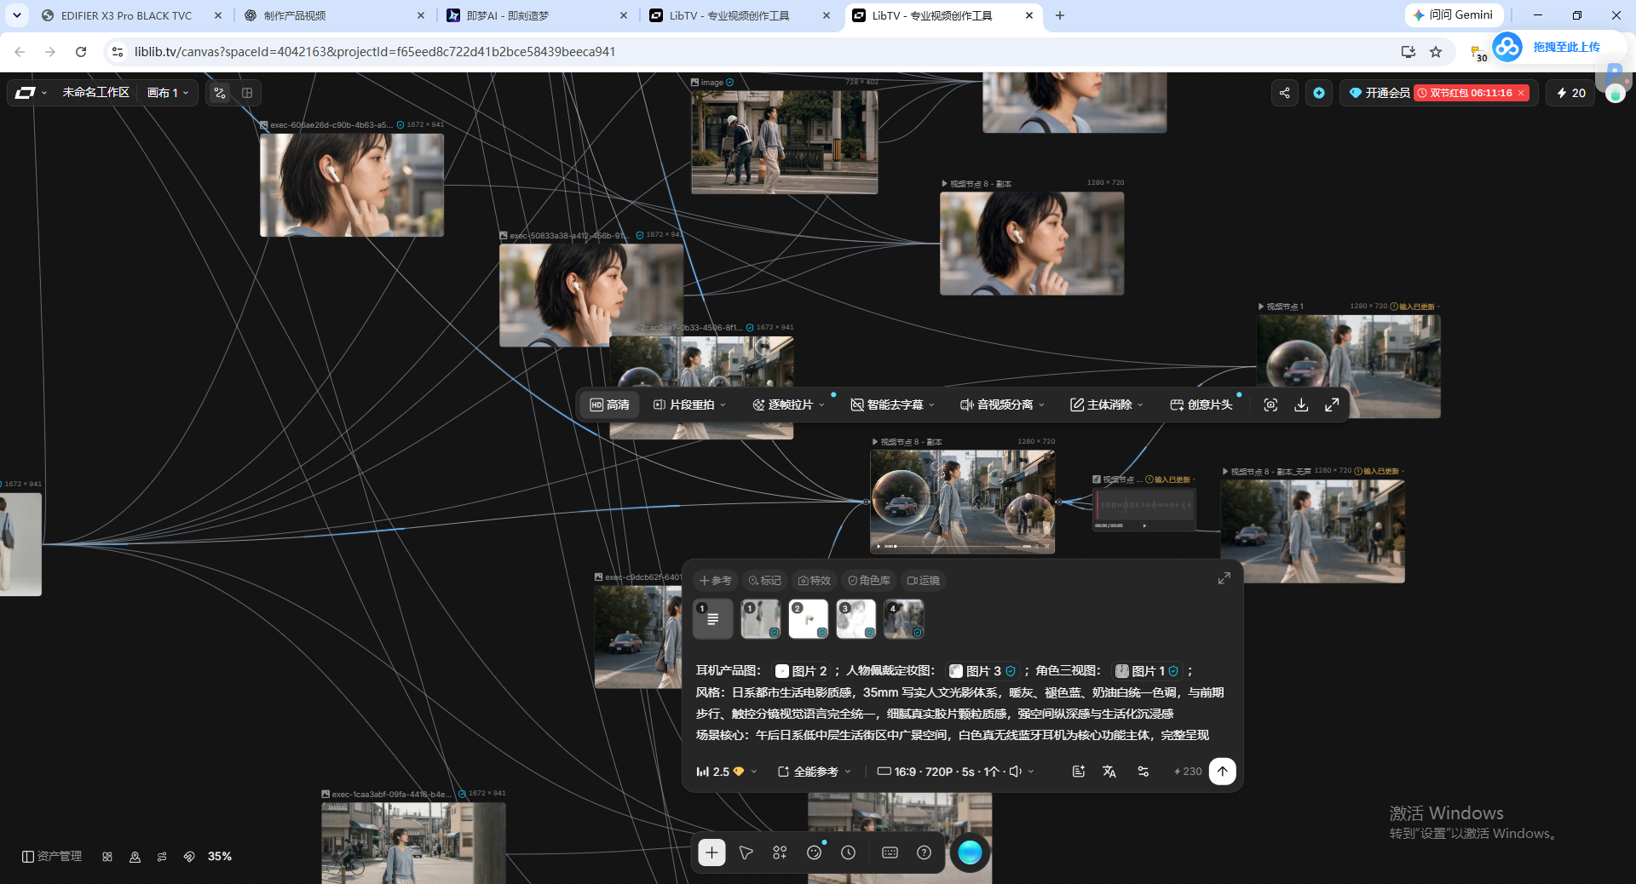Click the frame capture icon in video toolbar
This screenshot has width=1636, height=884.
1270,405
